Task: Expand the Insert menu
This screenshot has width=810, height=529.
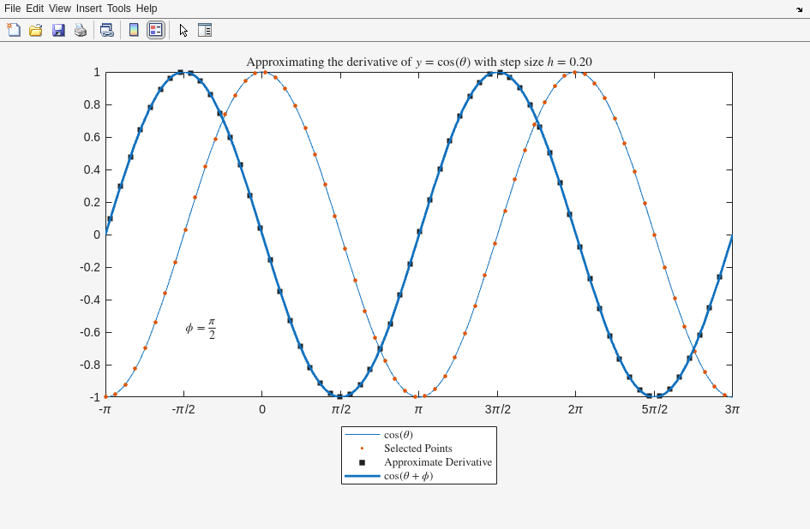Action: coord(88,9)
